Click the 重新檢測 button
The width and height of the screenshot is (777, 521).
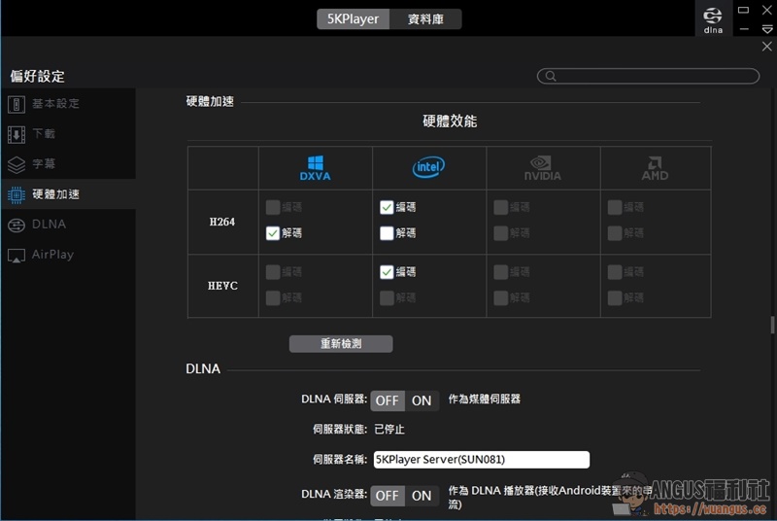[341, 343]
